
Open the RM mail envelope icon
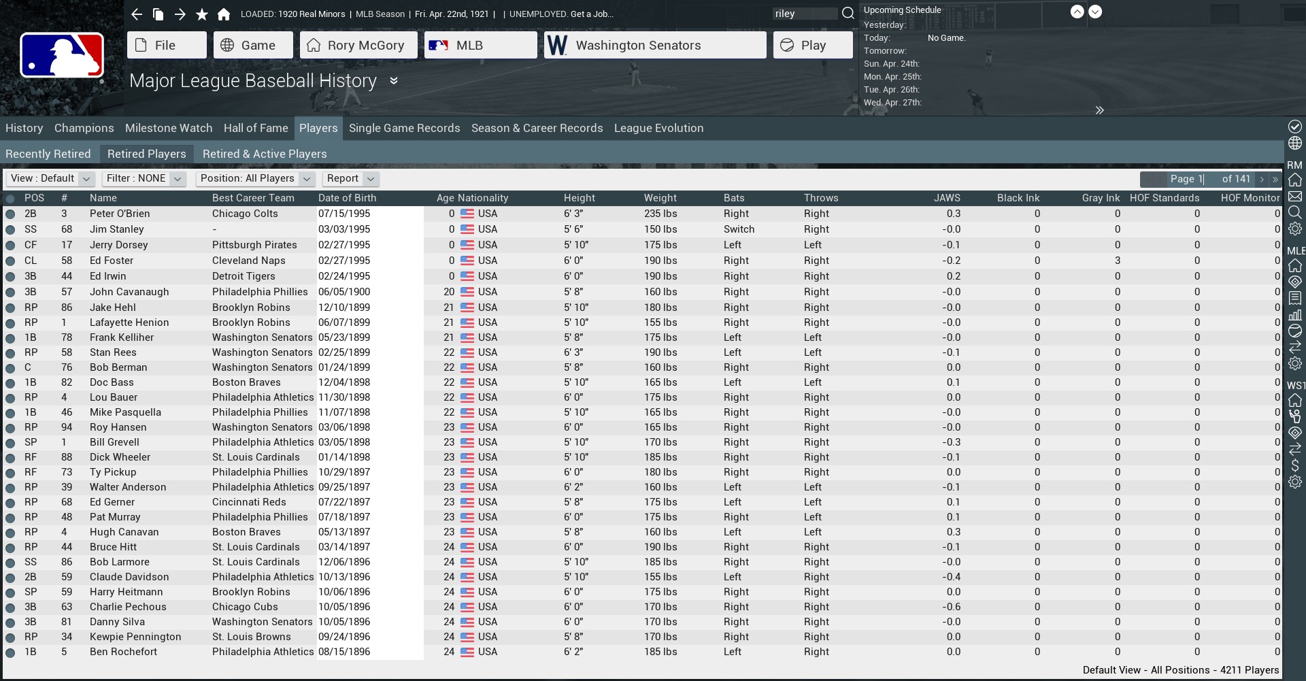[1295, 197]
